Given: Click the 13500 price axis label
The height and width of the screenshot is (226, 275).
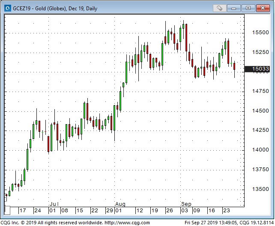Looking at the screenshot, I should pos(260,189).
